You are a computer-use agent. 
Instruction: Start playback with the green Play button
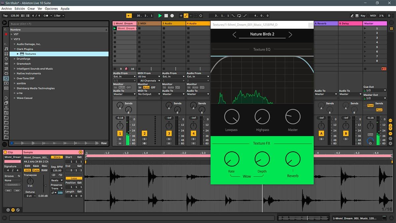pos(160,16)
